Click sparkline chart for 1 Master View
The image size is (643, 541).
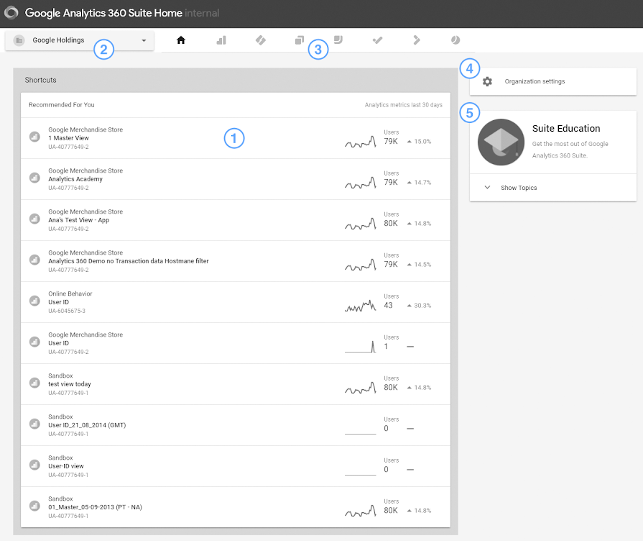click(x=361, y=142)
